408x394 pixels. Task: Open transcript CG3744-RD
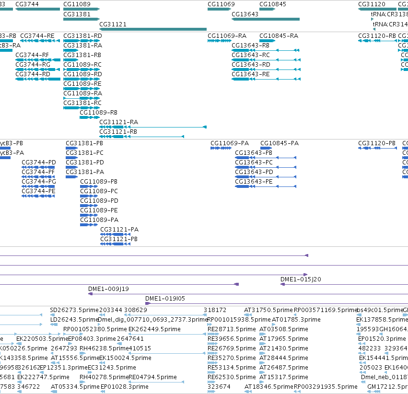pos(33,74)
